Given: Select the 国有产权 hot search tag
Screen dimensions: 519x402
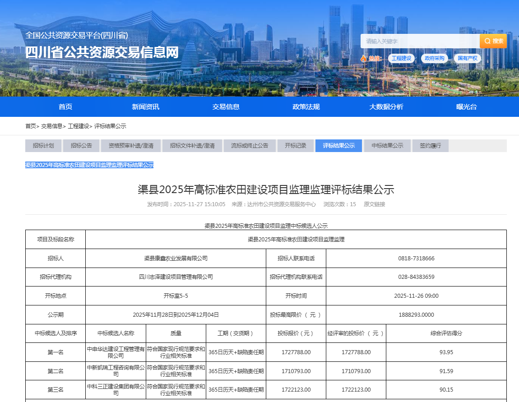Looking at the screenshot, I should tap(468, 58).
